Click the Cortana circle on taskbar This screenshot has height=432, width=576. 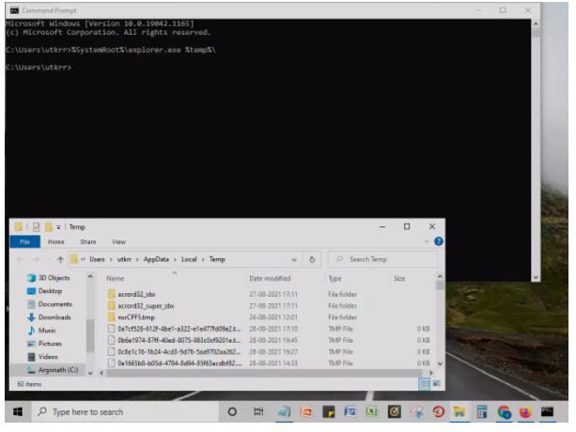point(232,412)
